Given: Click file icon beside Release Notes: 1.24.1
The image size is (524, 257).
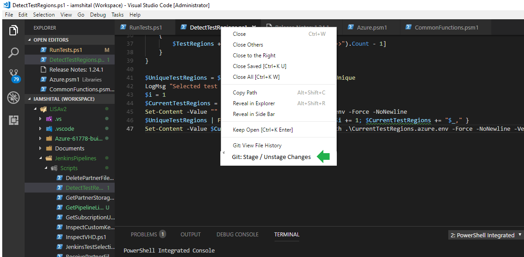Looking at the screenshot, I should 43,69.
